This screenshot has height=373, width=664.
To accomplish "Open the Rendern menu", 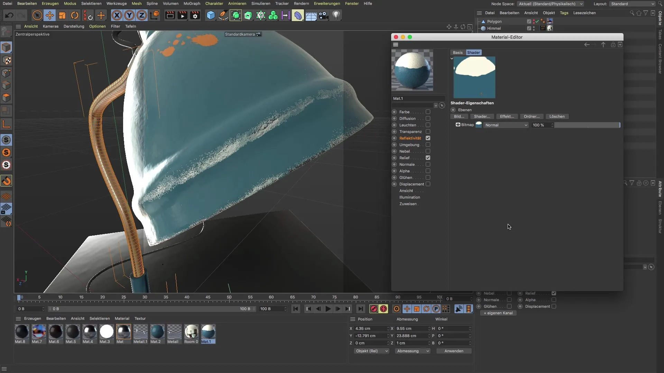I will 301,3.
